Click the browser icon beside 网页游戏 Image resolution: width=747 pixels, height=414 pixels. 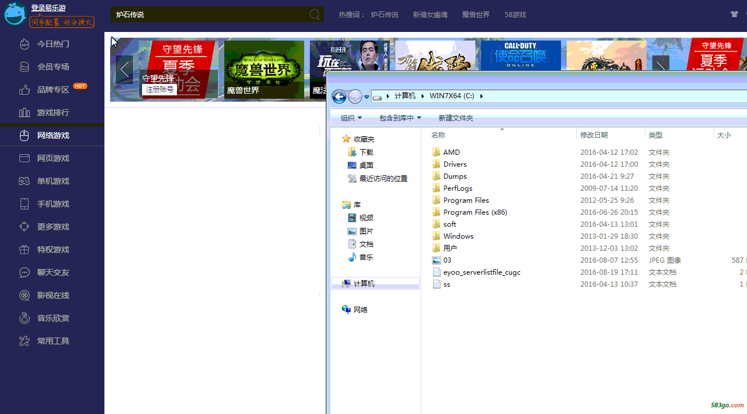pos(24,158)
